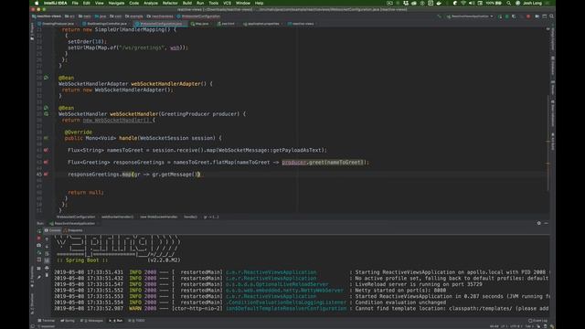
Task: Open the Map.java editor tab
Action: tap(200, 24)
